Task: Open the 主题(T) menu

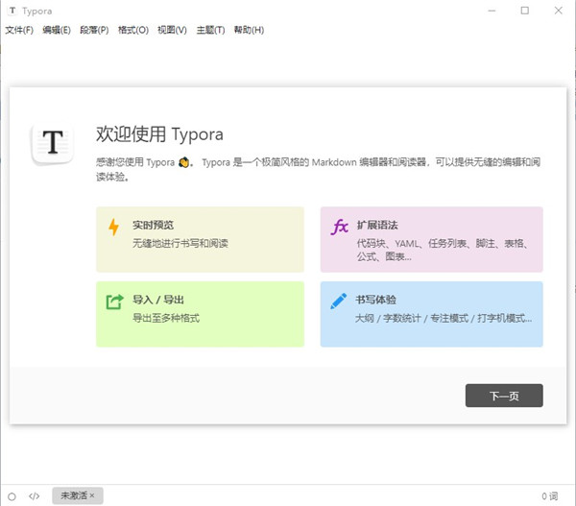Action: tap(210, 31)
